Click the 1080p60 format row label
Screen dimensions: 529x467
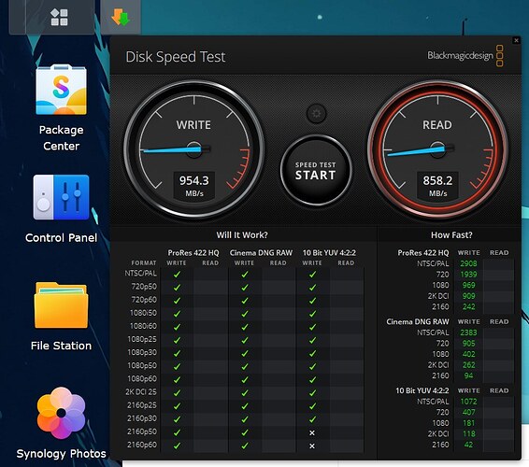click(142, 378)
